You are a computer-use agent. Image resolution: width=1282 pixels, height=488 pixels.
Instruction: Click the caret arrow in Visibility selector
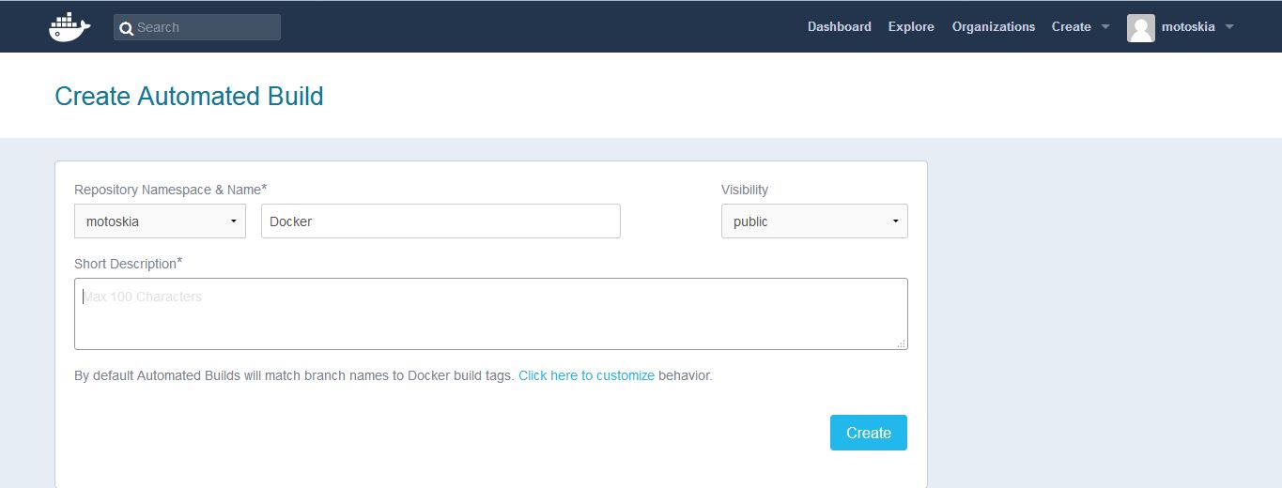(895, 222)
